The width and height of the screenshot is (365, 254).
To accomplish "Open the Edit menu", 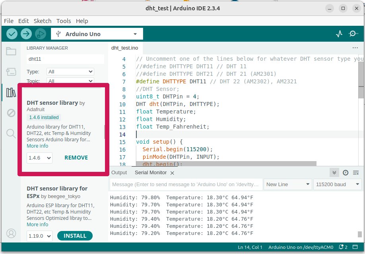I will coord(23,21).
